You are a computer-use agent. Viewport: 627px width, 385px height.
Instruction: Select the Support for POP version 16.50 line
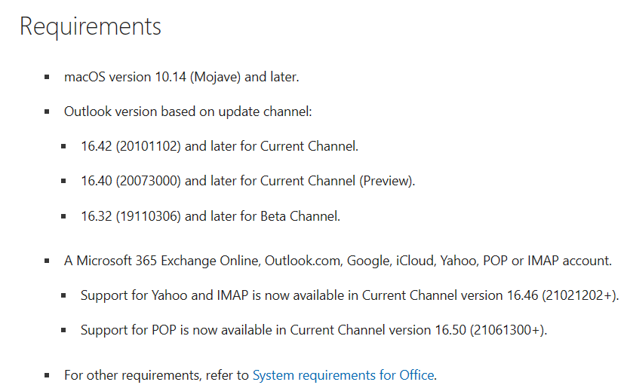314,330
